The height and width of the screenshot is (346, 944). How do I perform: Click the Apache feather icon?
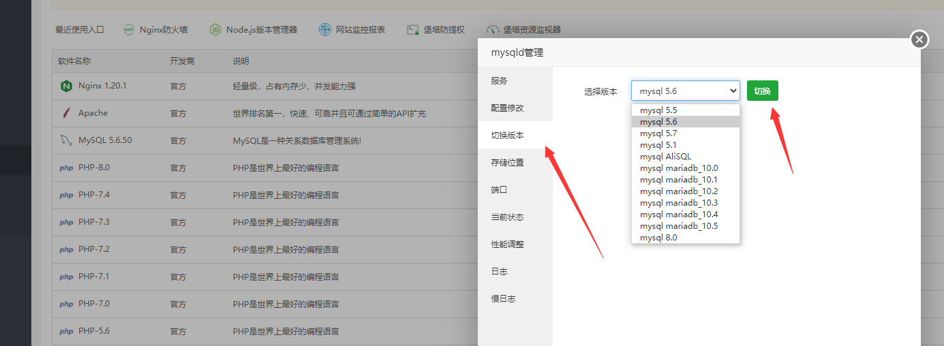tap(66, 113)
